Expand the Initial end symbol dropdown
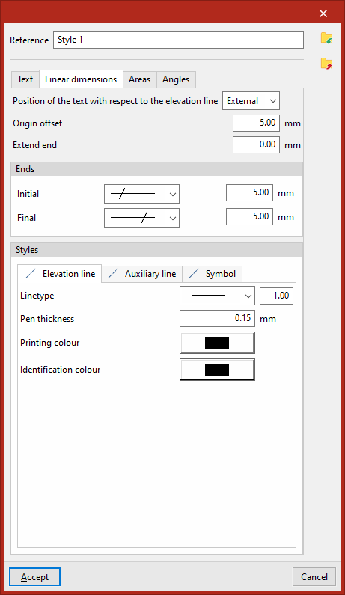Screen dimensions: 345x595 point(141,194)
